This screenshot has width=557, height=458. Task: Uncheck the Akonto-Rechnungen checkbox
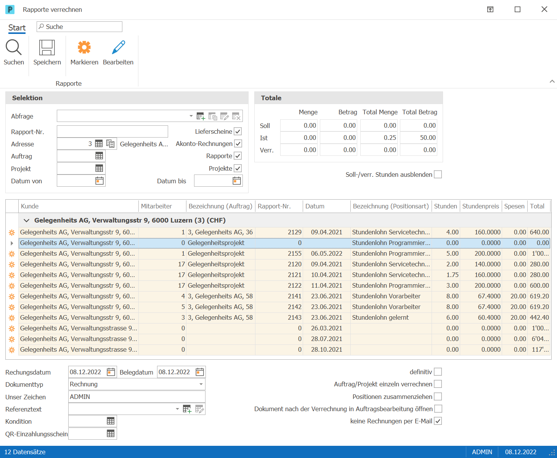238,144
